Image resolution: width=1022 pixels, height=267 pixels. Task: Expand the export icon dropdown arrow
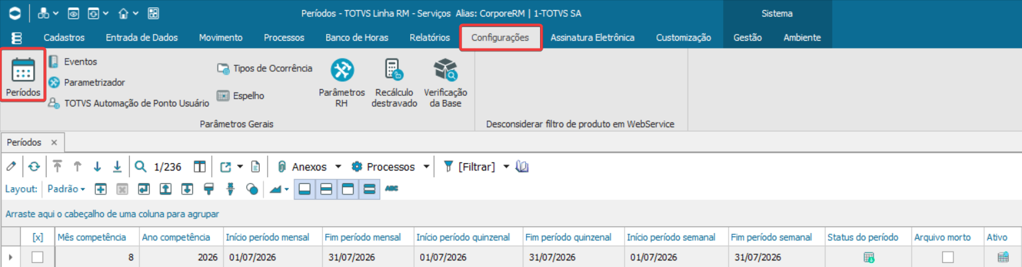(x=240, y=167)
